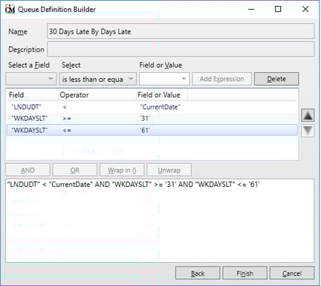Open the Select a Field dropdown
The width and height of the screenshot is (321, 286).
(31, 79)
